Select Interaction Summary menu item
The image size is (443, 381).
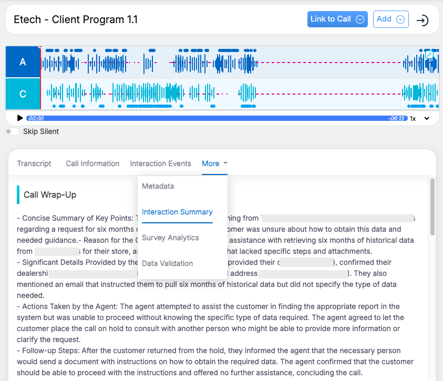tap(177, 212)
